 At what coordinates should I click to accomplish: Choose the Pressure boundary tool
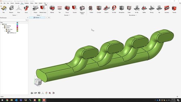(106, 9)
